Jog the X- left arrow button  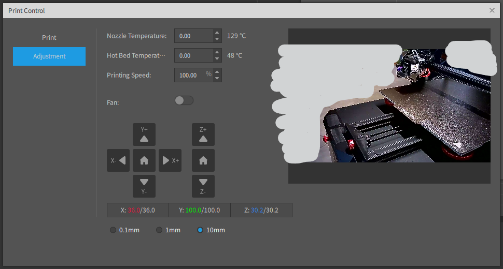click(x=118, y=160)
